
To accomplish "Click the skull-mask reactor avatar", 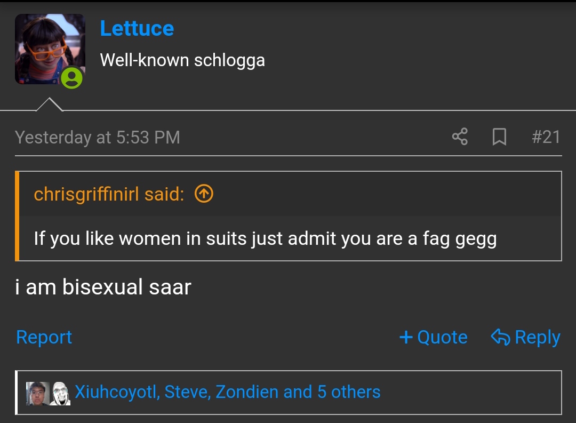I will pos(60,393).
